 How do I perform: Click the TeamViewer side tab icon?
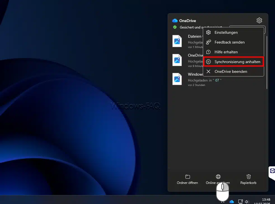point(272,171)
